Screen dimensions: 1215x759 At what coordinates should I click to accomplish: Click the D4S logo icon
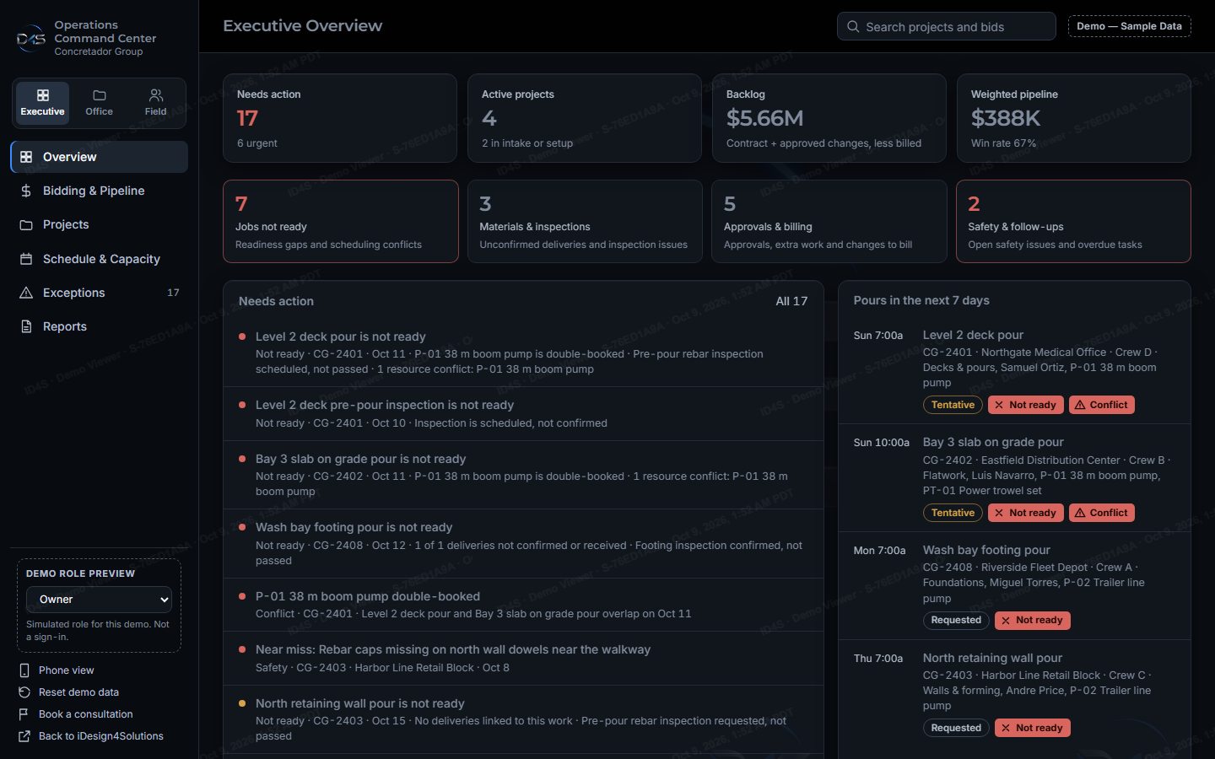tap(31, 38)
